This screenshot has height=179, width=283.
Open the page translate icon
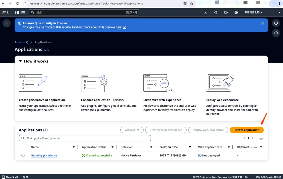click(x=185, y=3)
